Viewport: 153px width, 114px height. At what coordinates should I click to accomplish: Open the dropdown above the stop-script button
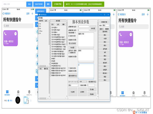[73, 85]
